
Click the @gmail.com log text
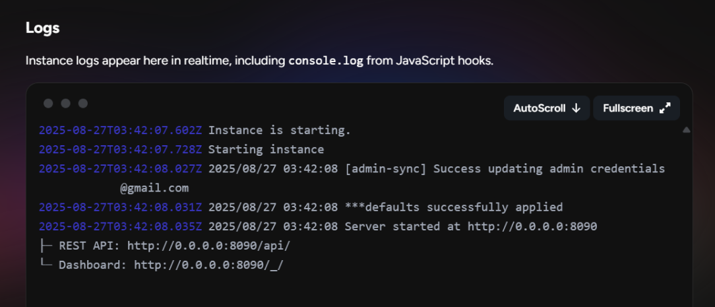[x=154, y=188]
